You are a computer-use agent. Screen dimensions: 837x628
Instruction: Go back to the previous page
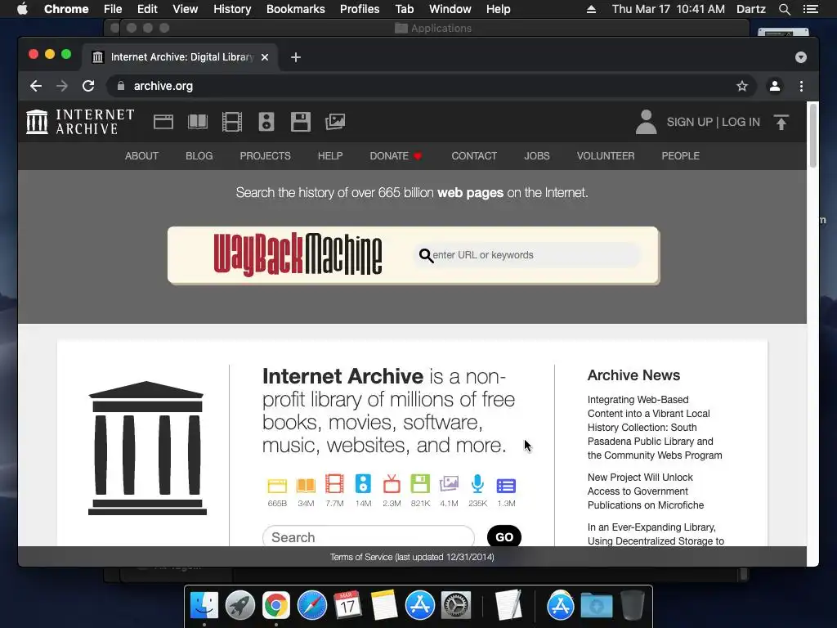36,86
